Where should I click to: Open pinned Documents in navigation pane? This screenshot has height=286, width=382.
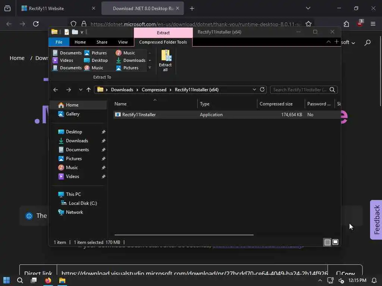click(x=78, y=150)
